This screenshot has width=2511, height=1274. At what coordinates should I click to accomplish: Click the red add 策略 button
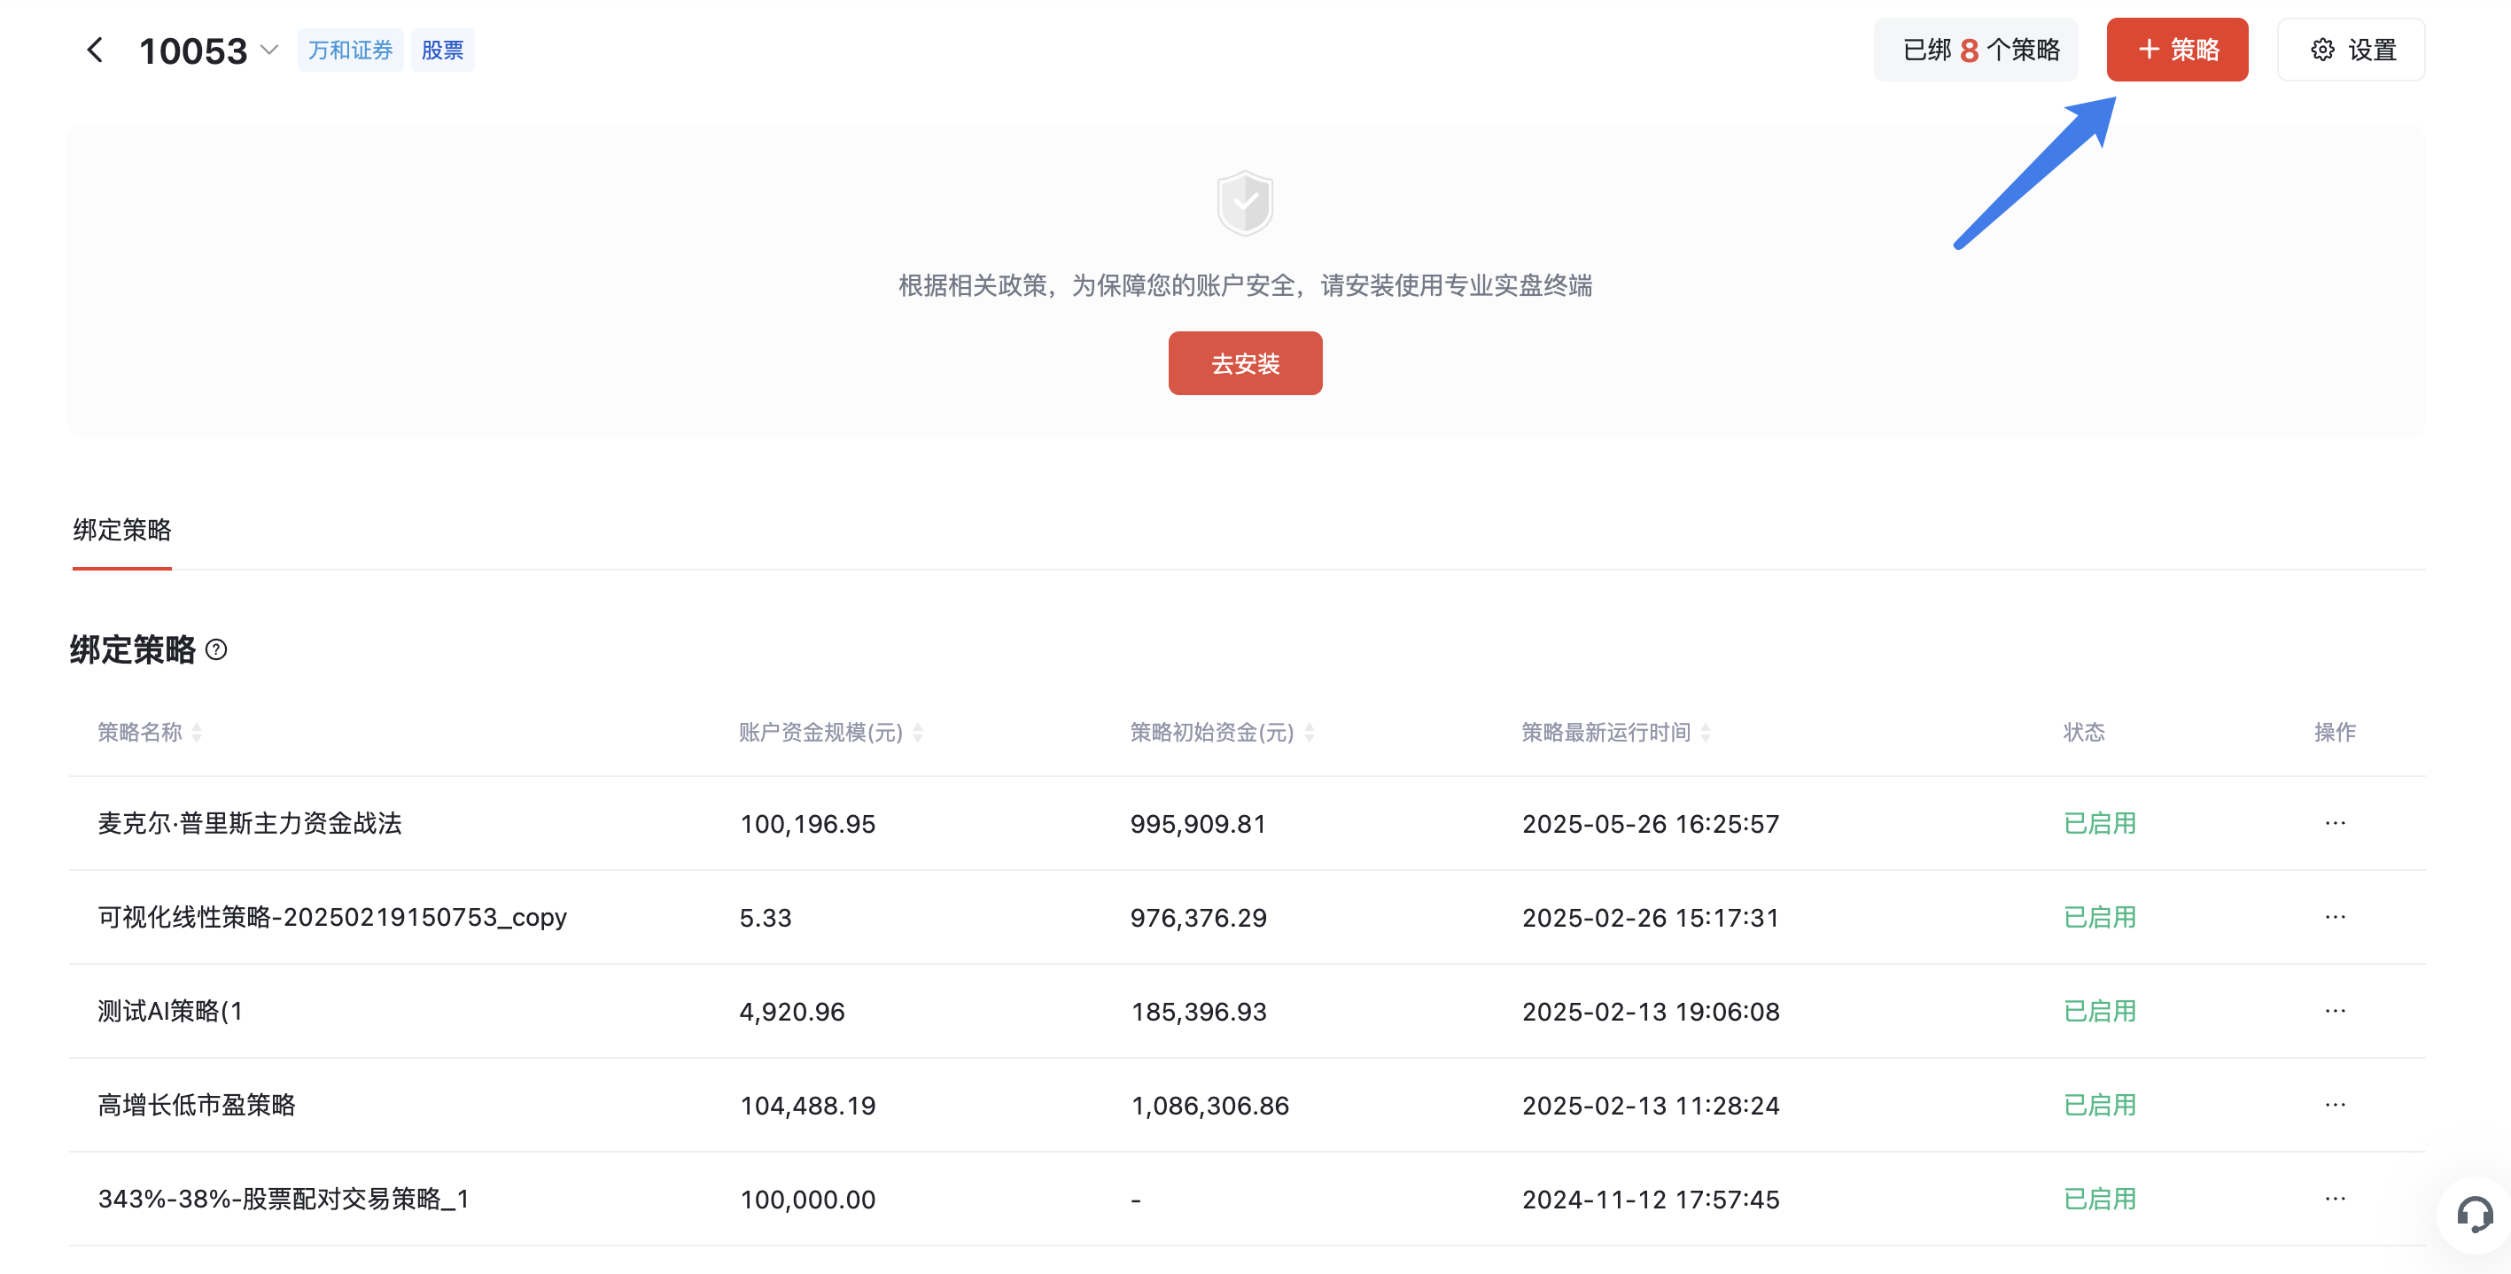click(2177, 50)
